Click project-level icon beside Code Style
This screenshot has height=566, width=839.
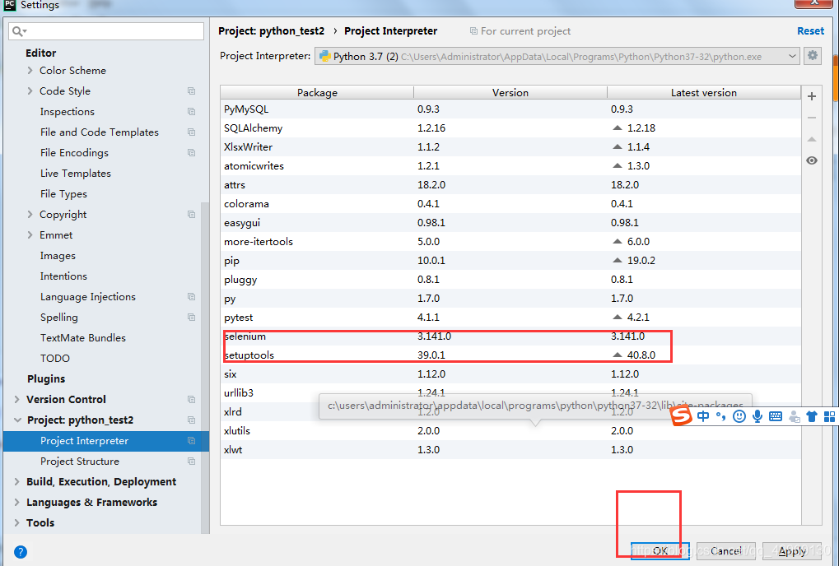pos(191,90)
